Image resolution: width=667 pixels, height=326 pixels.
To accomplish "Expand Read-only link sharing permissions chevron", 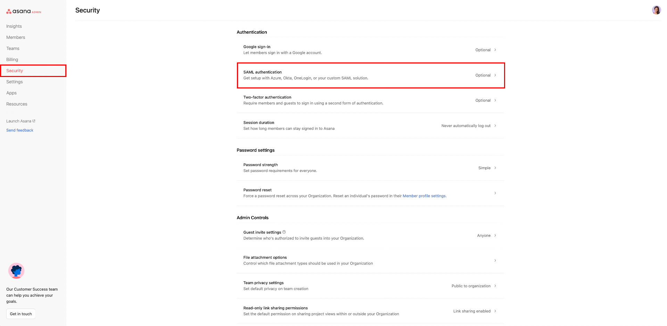I will tap(495, 311).
